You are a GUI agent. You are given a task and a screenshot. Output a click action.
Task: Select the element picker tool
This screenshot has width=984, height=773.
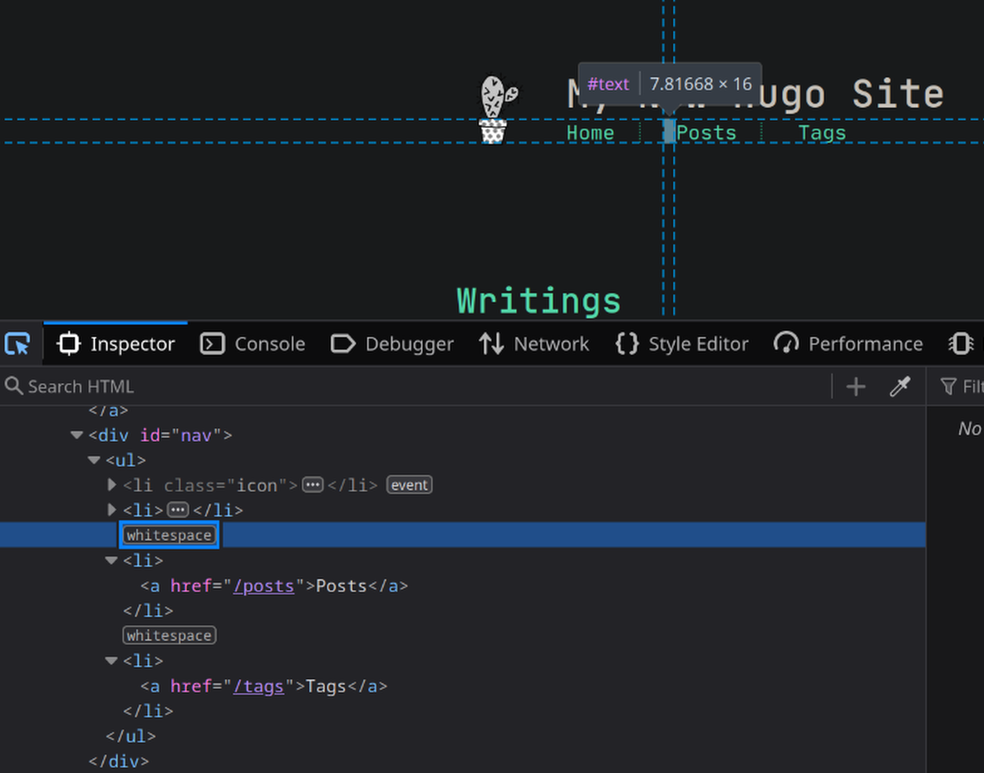(x=17, y=343)
